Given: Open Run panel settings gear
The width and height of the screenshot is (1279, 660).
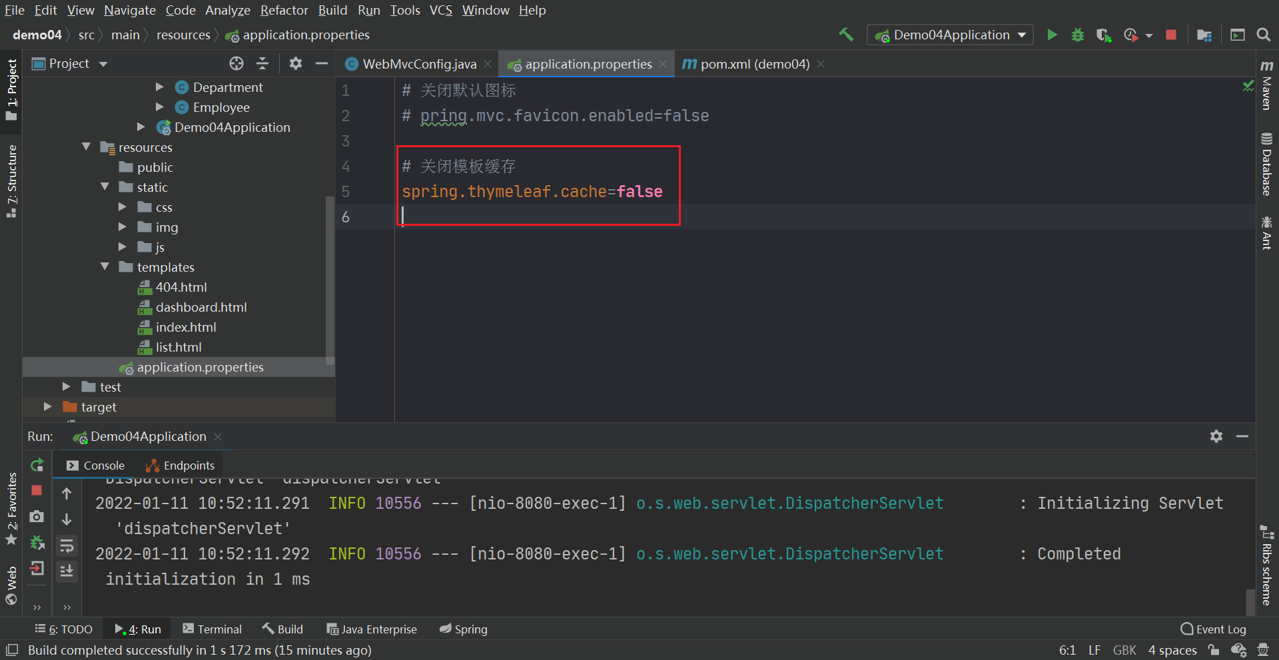Looking at the screenshot, I should coord(1216,436).
